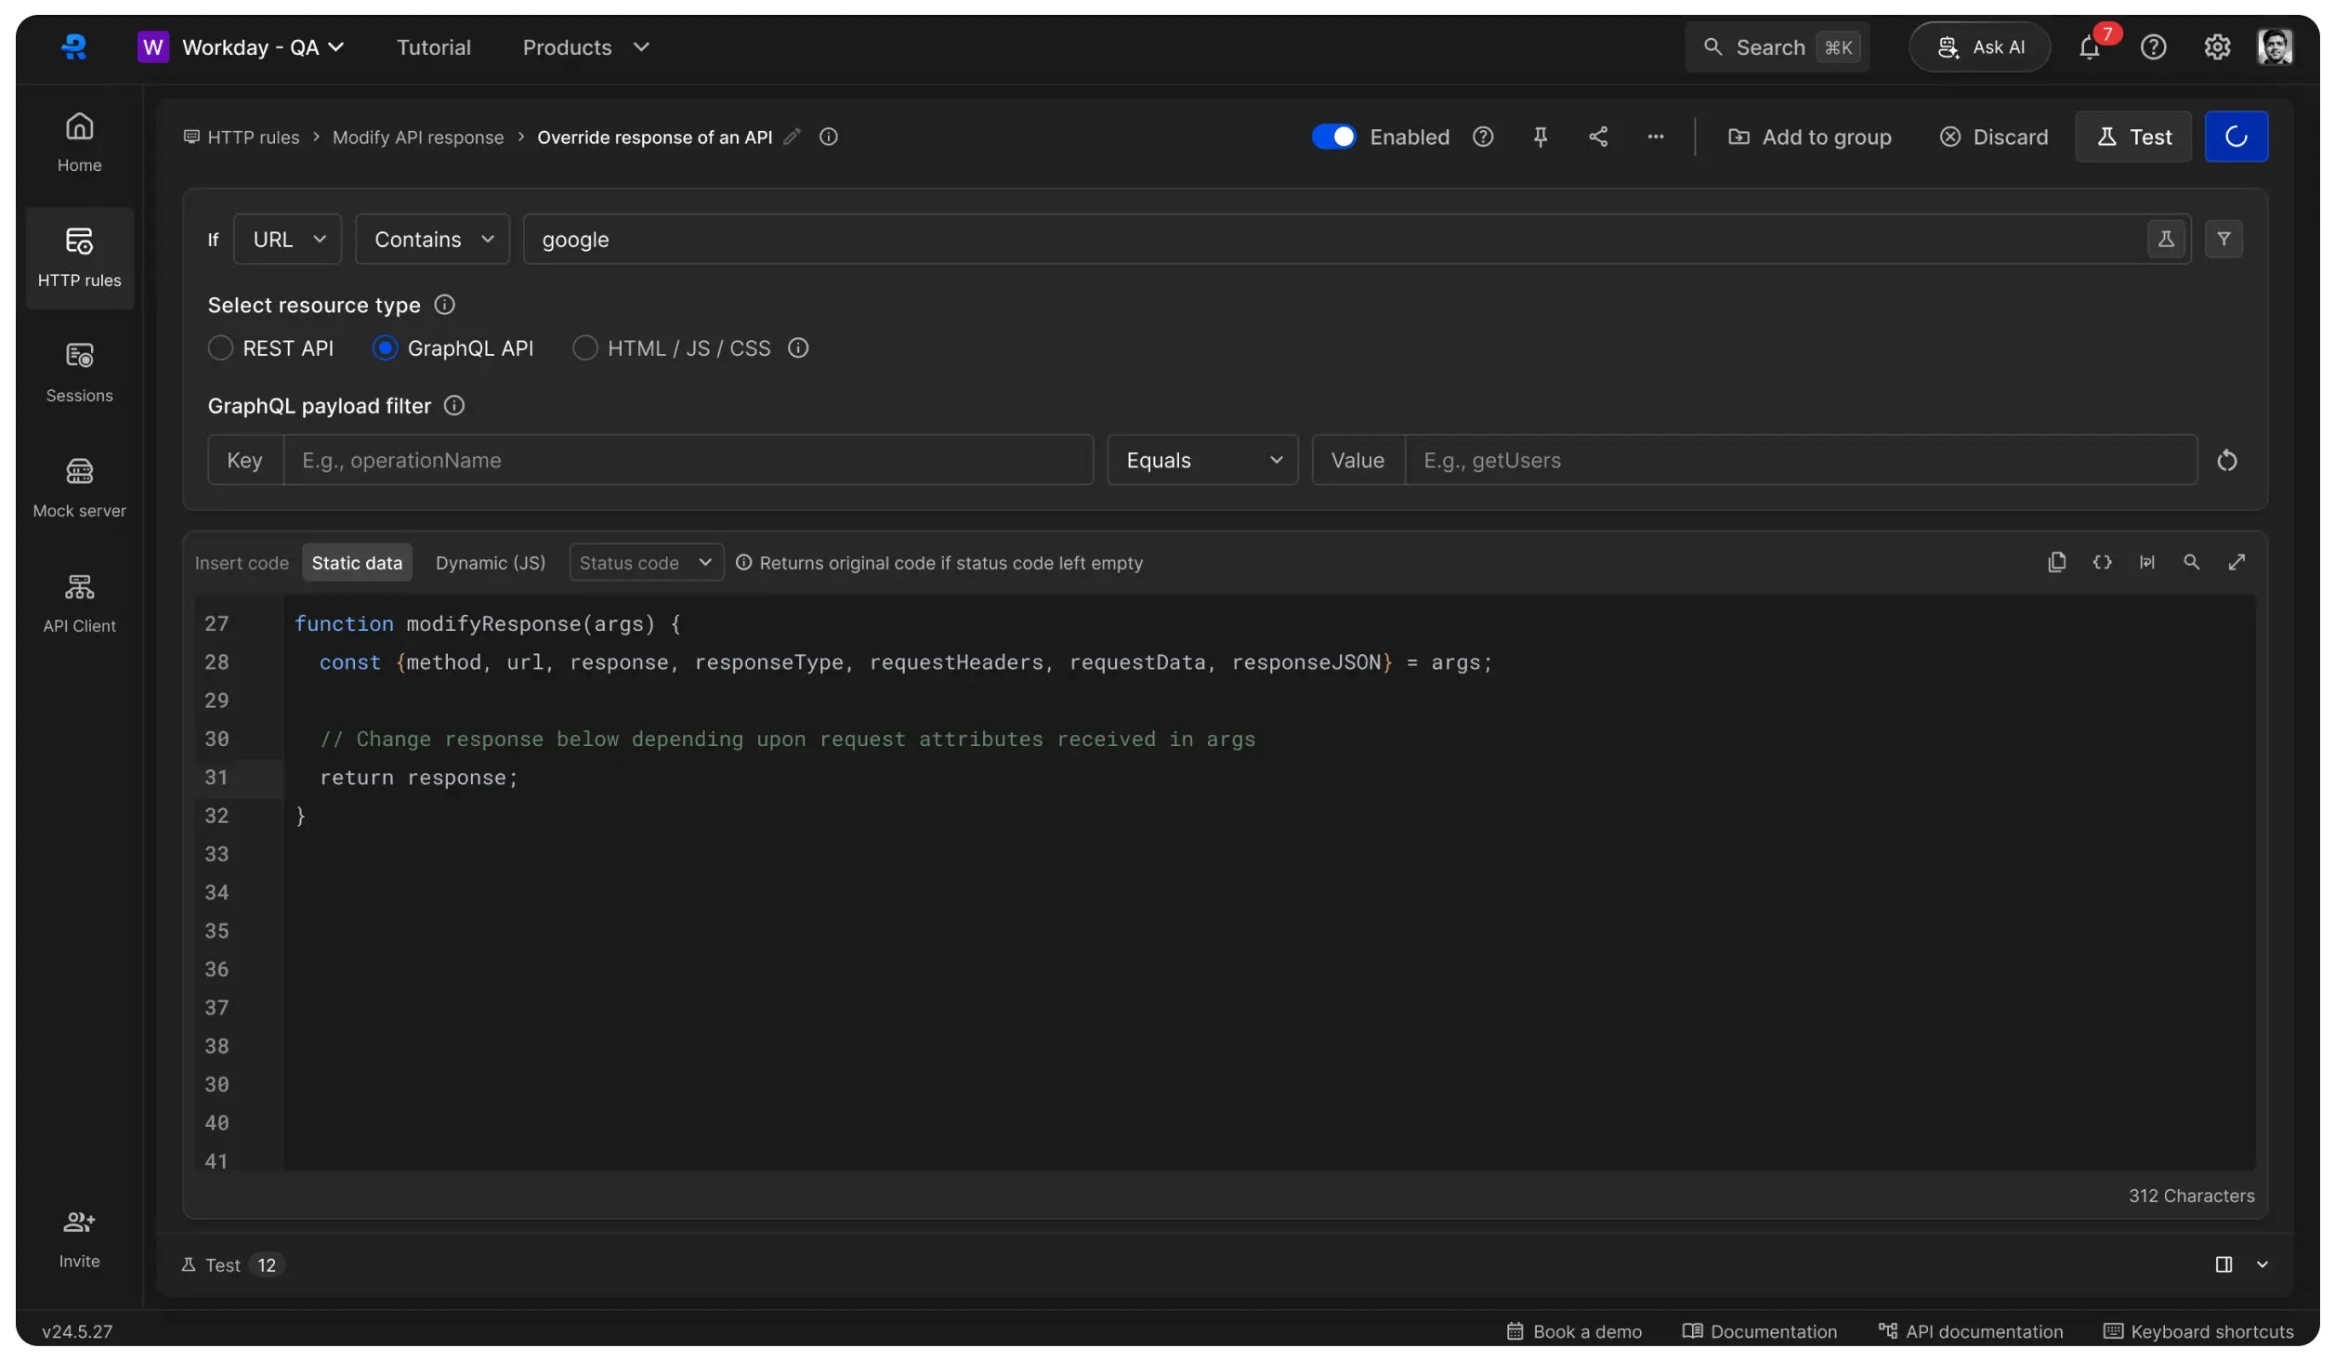Viewport: 2335px width, 1361px height.
Task: Click the expand editor fullscreen icon
Action: click(x=2239, y=560)
